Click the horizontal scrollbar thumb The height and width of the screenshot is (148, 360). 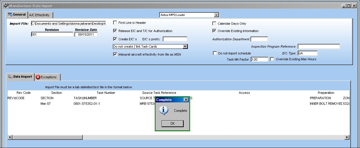[x=47, y=137]
